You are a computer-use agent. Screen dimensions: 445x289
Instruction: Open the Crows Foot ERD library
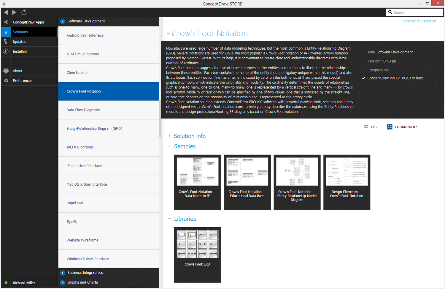(x=198, y=255)
